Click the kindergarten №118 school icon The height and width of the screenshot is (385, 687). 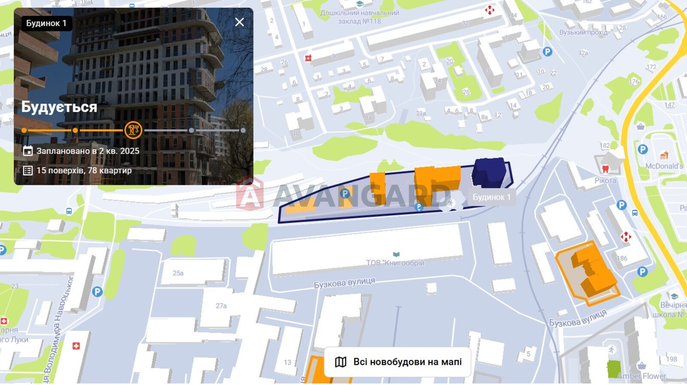click(360, 4)
